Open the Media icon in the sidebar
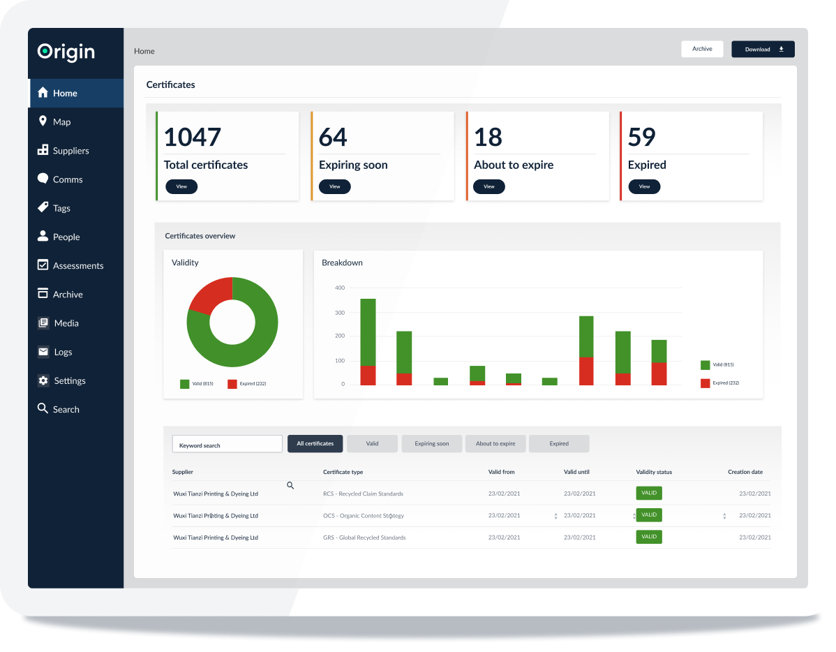Image resolution: width=836 pixels, height=652 pixels. tap(43, 323)
